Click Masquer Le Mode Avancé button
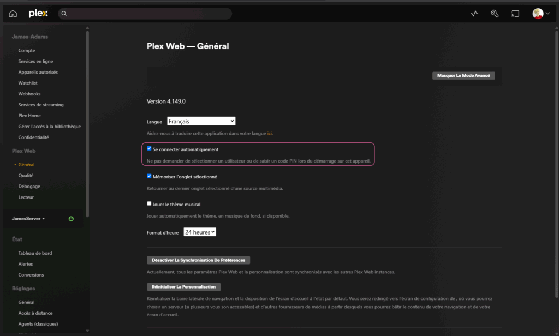Screen dimensions: 559x336 [x=463, y=75]
